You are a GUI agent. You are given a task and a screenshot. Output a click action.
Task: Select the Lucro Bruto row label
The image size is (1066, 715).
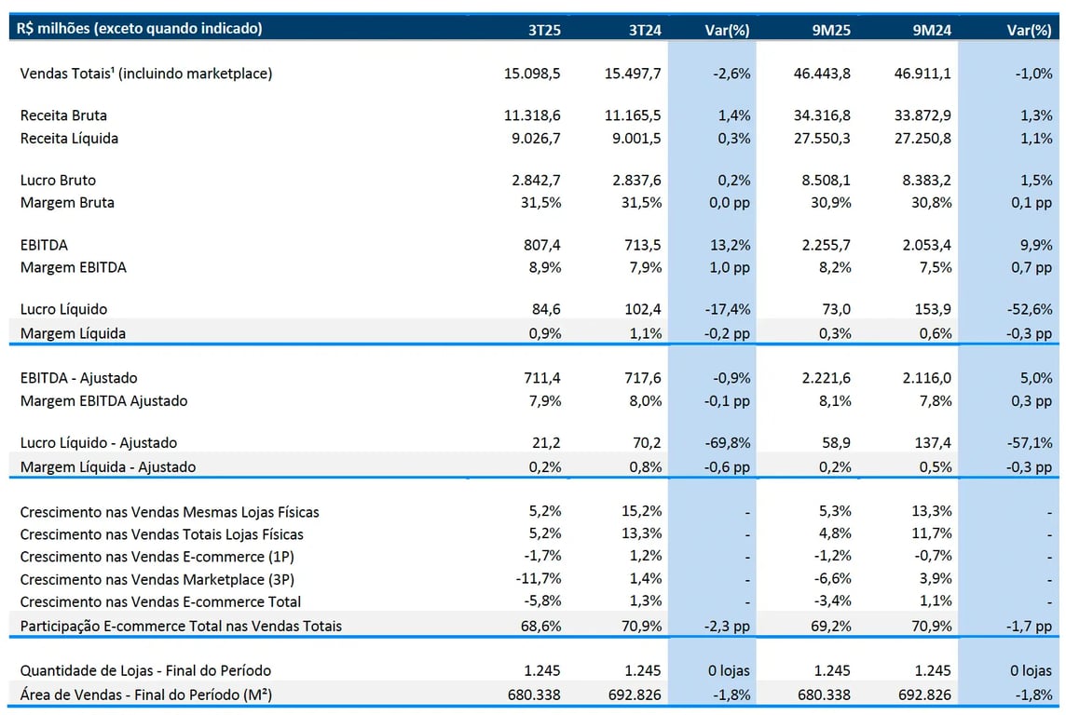(x=58, y=180)
